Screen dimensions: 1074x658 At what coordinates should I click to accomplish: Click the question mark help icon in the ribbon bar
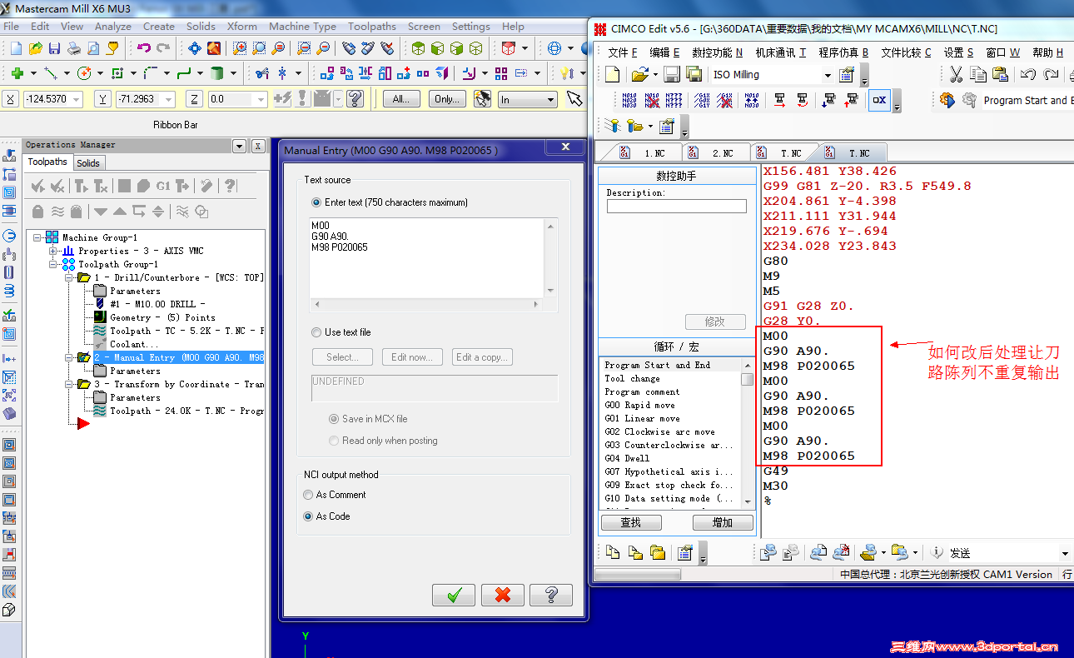coord(356,99)
